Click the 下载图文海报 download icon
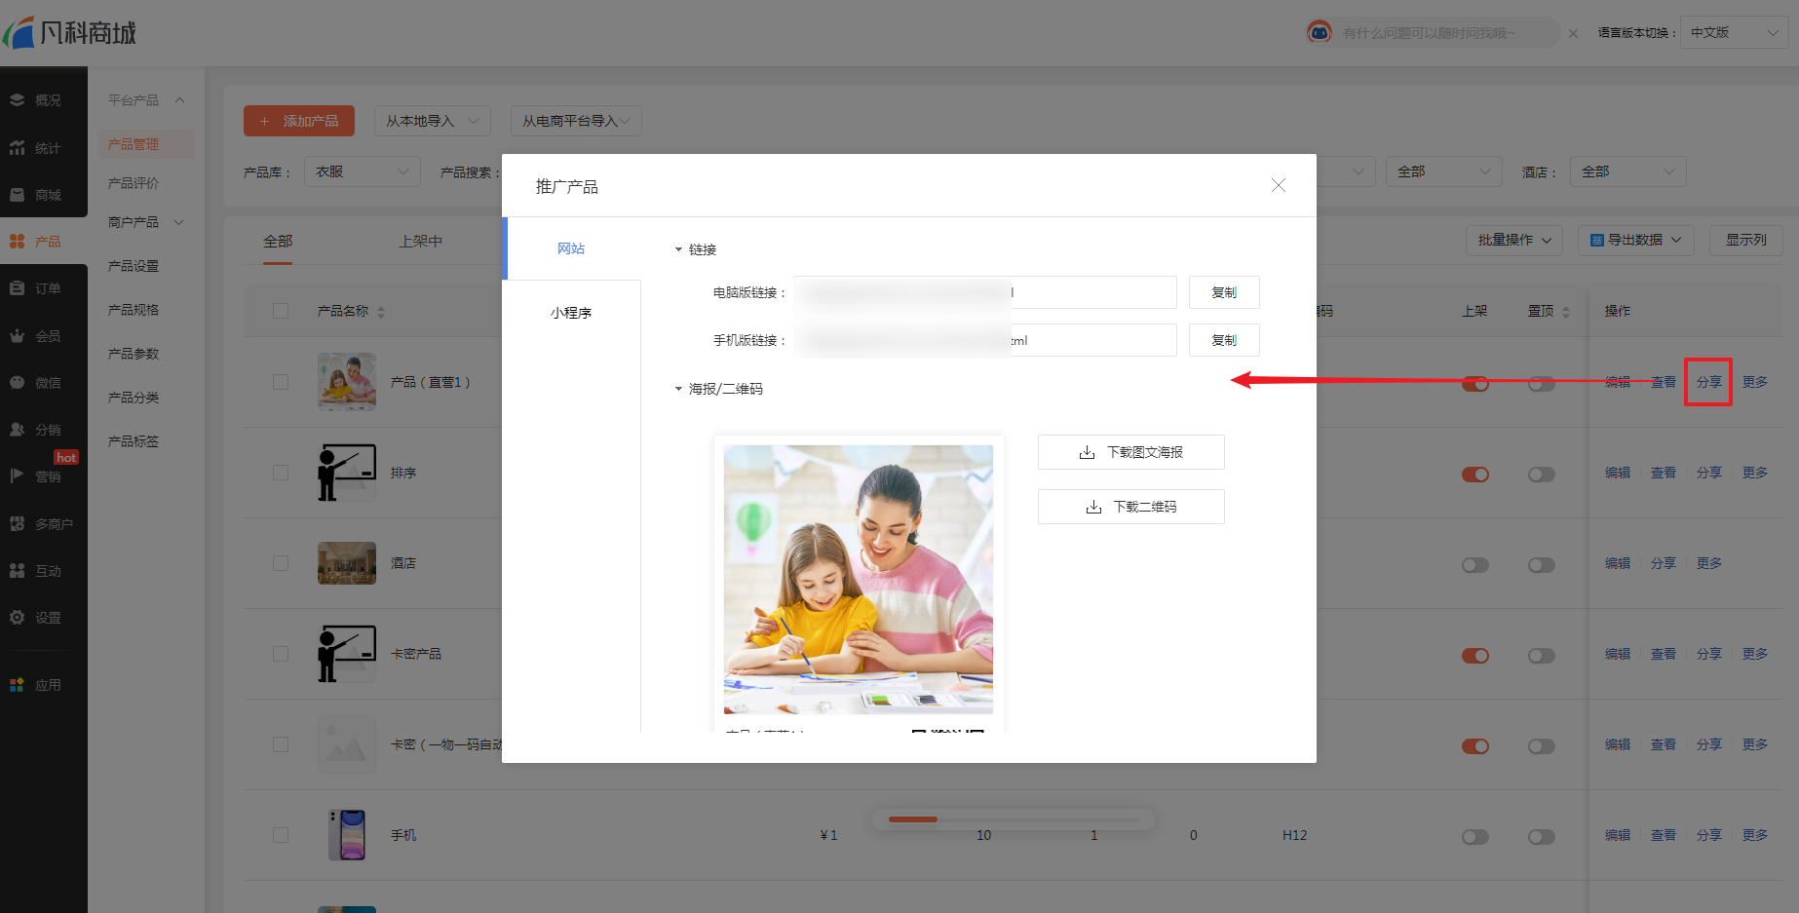This screenshot has width=1799, height=913. [1087, 452]
